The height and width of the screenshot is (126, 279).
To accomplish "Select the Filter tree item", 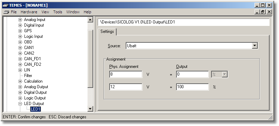I will point(28,76).
